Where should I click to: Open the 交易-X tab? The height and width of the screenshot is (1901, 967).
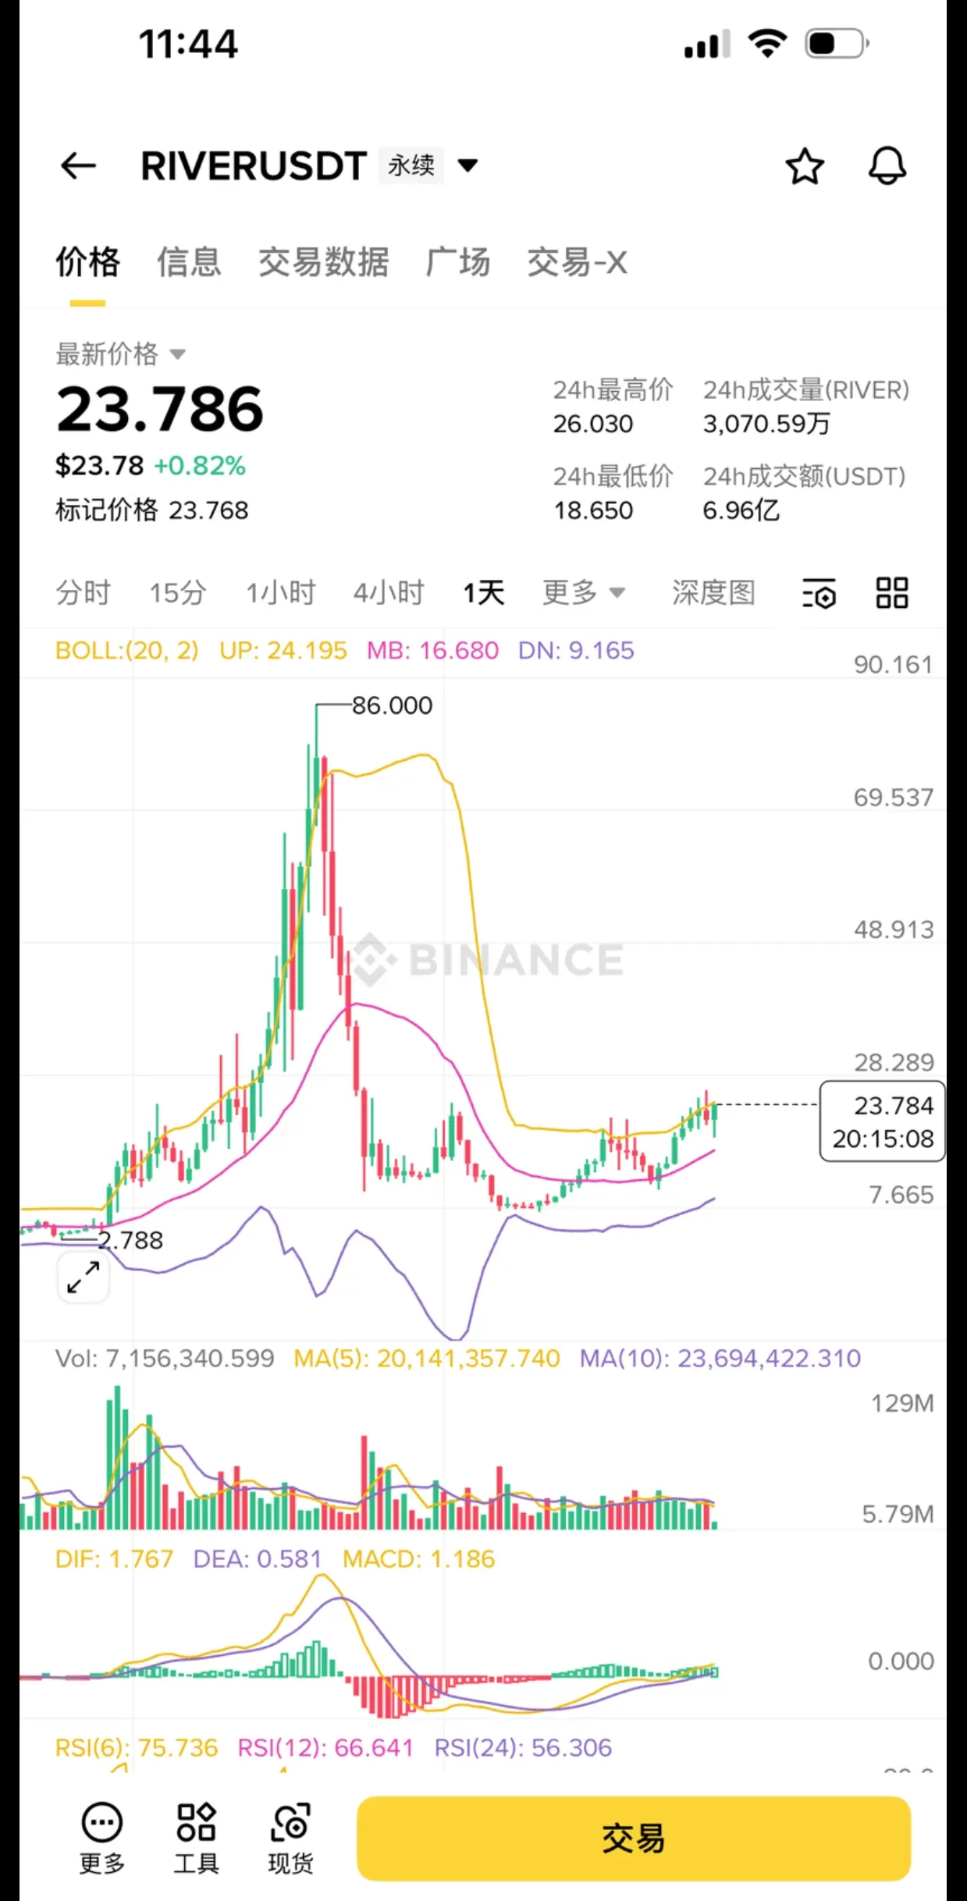[577, 262]
